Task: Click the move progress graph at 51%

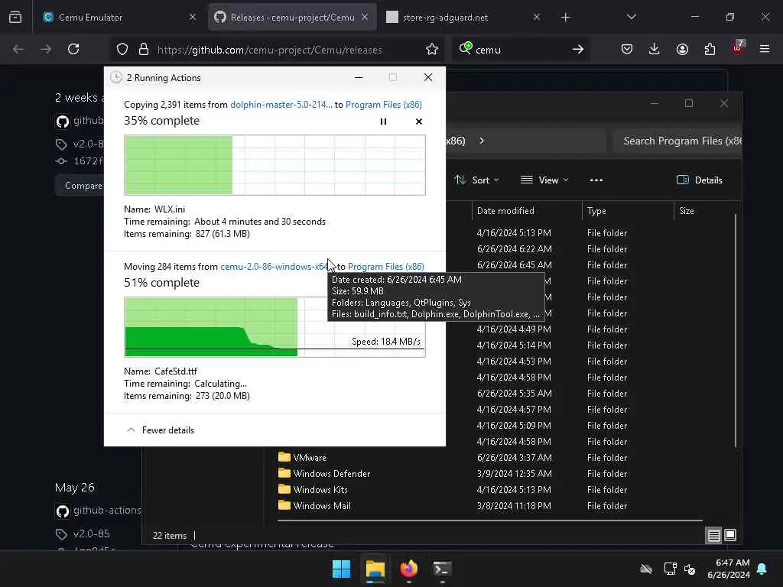Action: click(275, 327)
